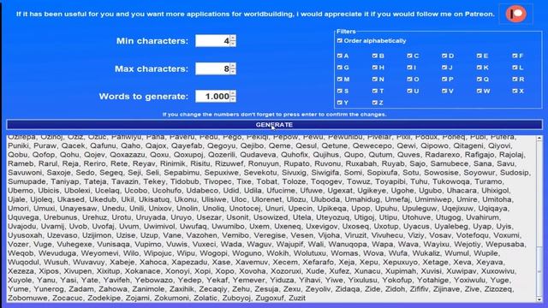The image size is (548, 308).
Task: Toggle the letter S filter checkbox
Action: [340, 92]
